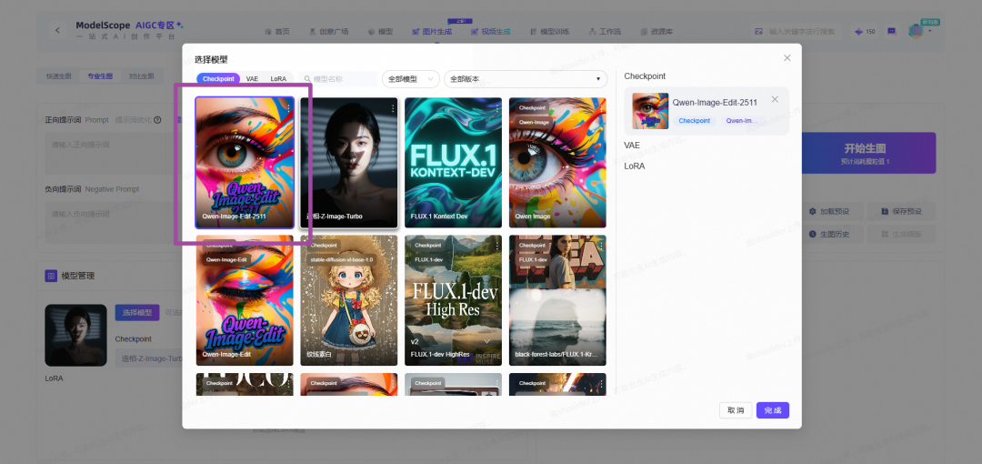Screen dimensions: 982x464
Task: Click 开始生图 in the background page
Action: pos(868,152)
